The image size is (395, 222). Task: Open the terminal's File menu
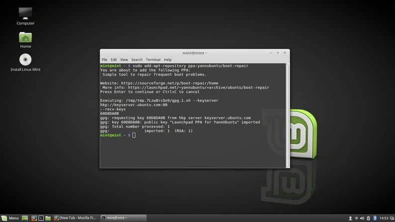(x=104, y=60)
